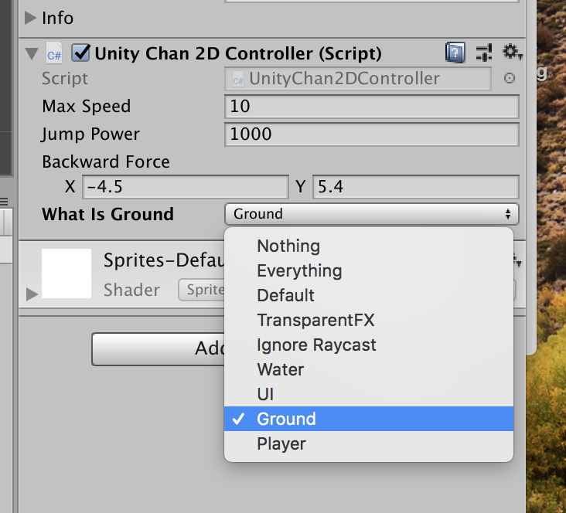
Task: Collapse Unity Chan 2D Controller component
Action: point(32,53)
